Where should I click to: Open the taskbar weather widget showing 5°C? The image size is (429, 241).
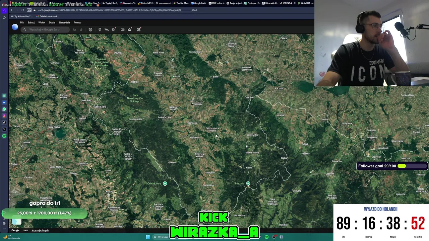tap(12, 237)
